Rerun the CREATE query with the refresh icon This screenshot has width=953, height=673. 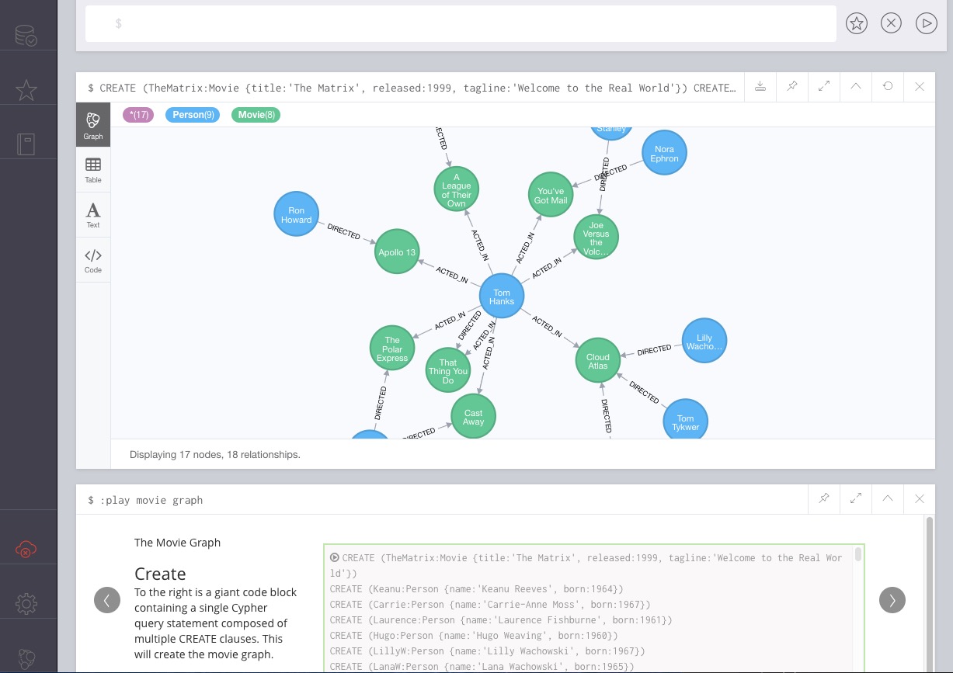tap(888, 87)
